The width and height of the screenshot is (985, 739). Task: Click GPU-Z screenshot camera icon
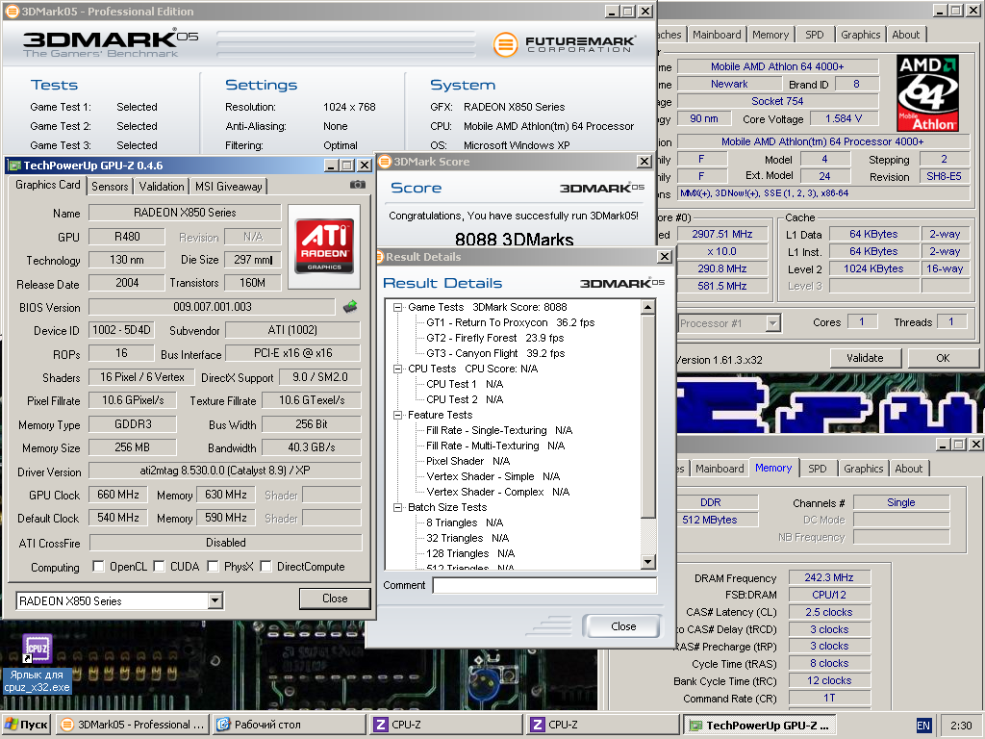[x=358, y=185]
